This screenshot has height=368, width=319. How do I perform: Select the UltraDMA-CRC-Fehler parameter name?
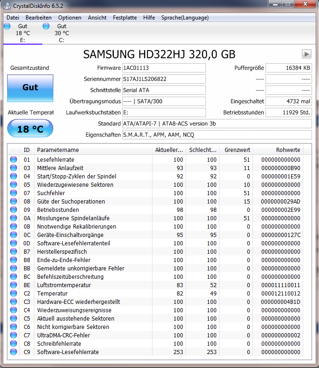point(63,335)
